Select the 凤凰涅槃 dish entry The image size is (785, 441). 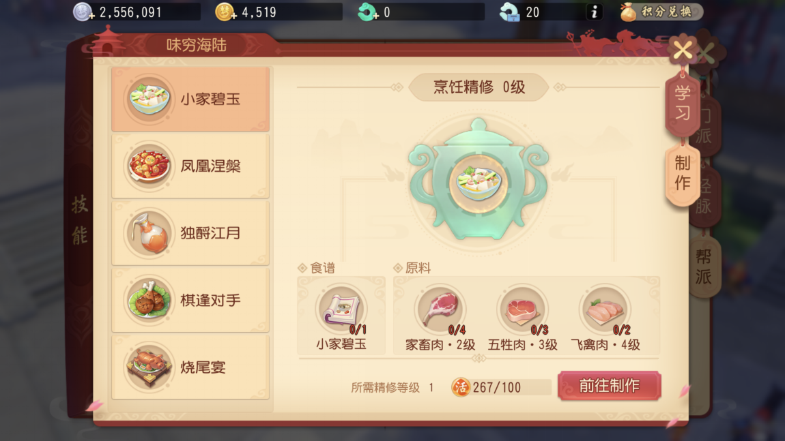190,166
